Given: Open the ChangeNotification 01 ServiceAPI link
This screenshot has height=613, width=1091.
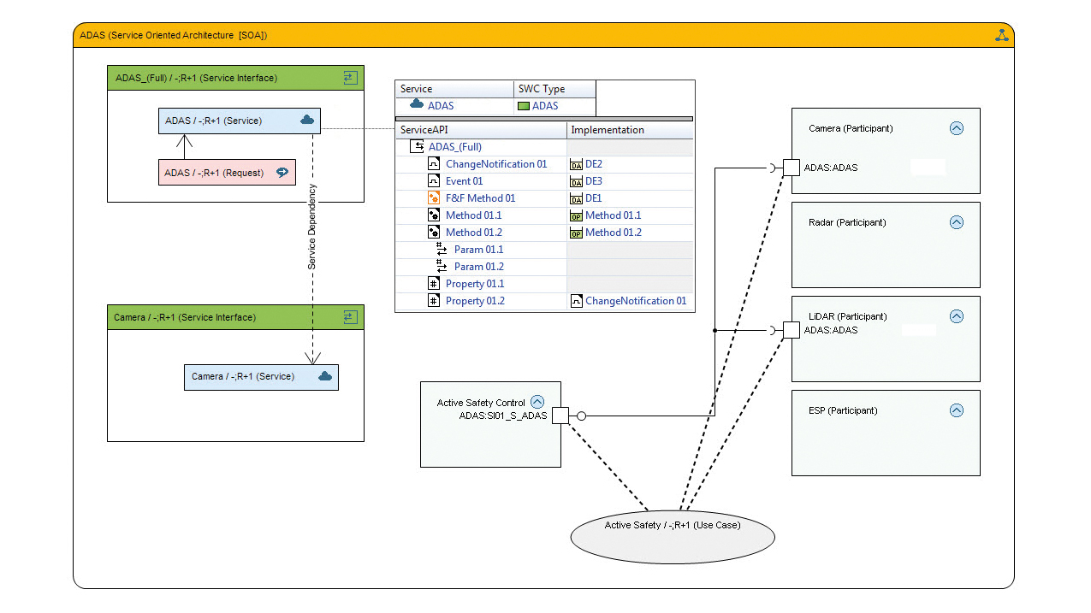Looking at the screenshot, I should pyautogui.click(x=496, y=164).
